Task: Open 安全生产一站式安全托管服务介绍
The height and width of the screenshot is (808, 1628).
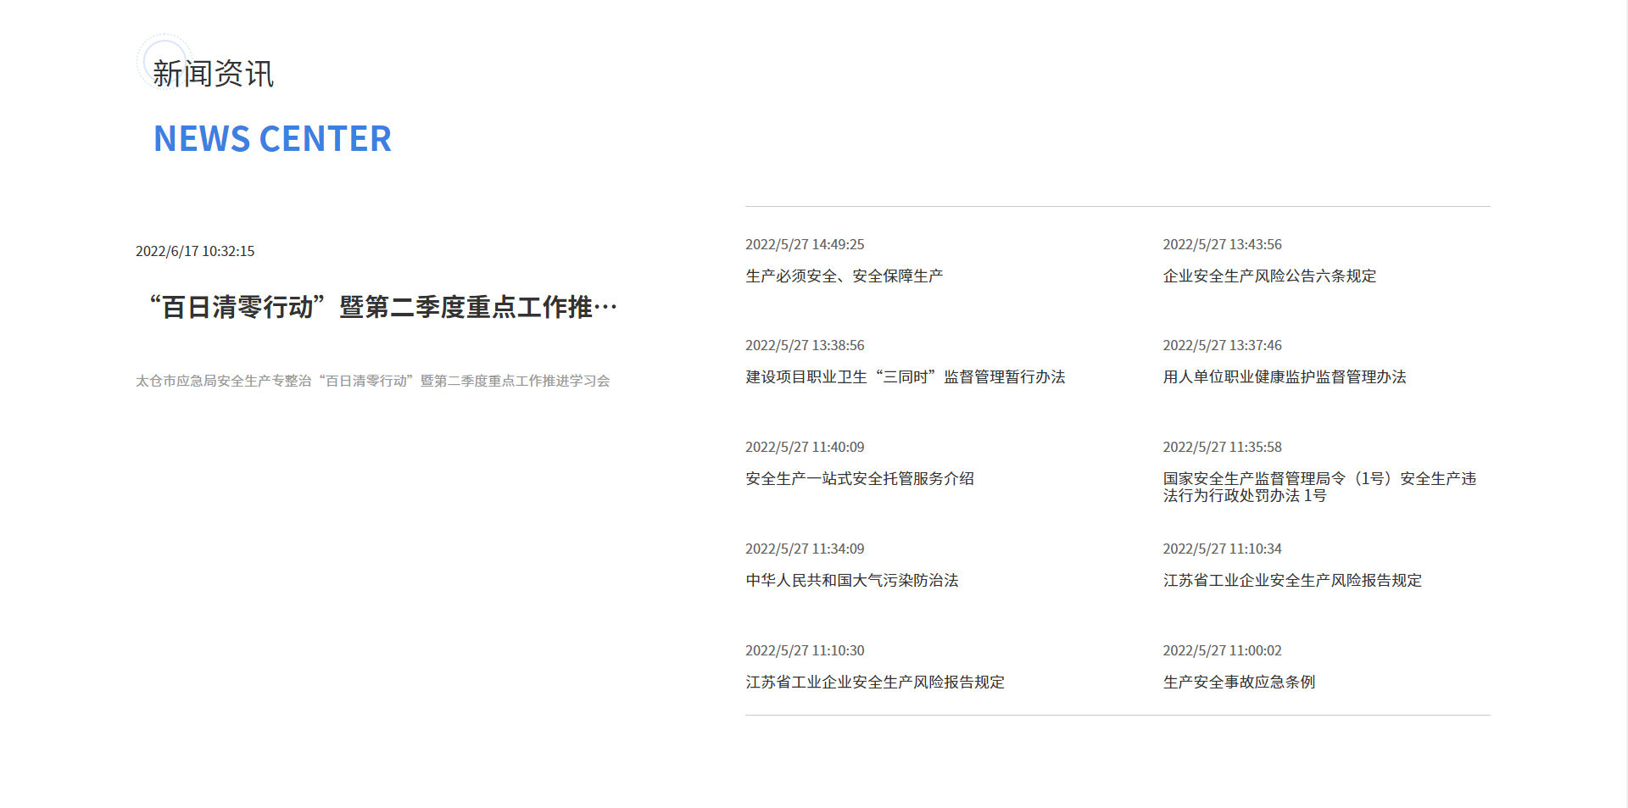Action: [860, 478]
